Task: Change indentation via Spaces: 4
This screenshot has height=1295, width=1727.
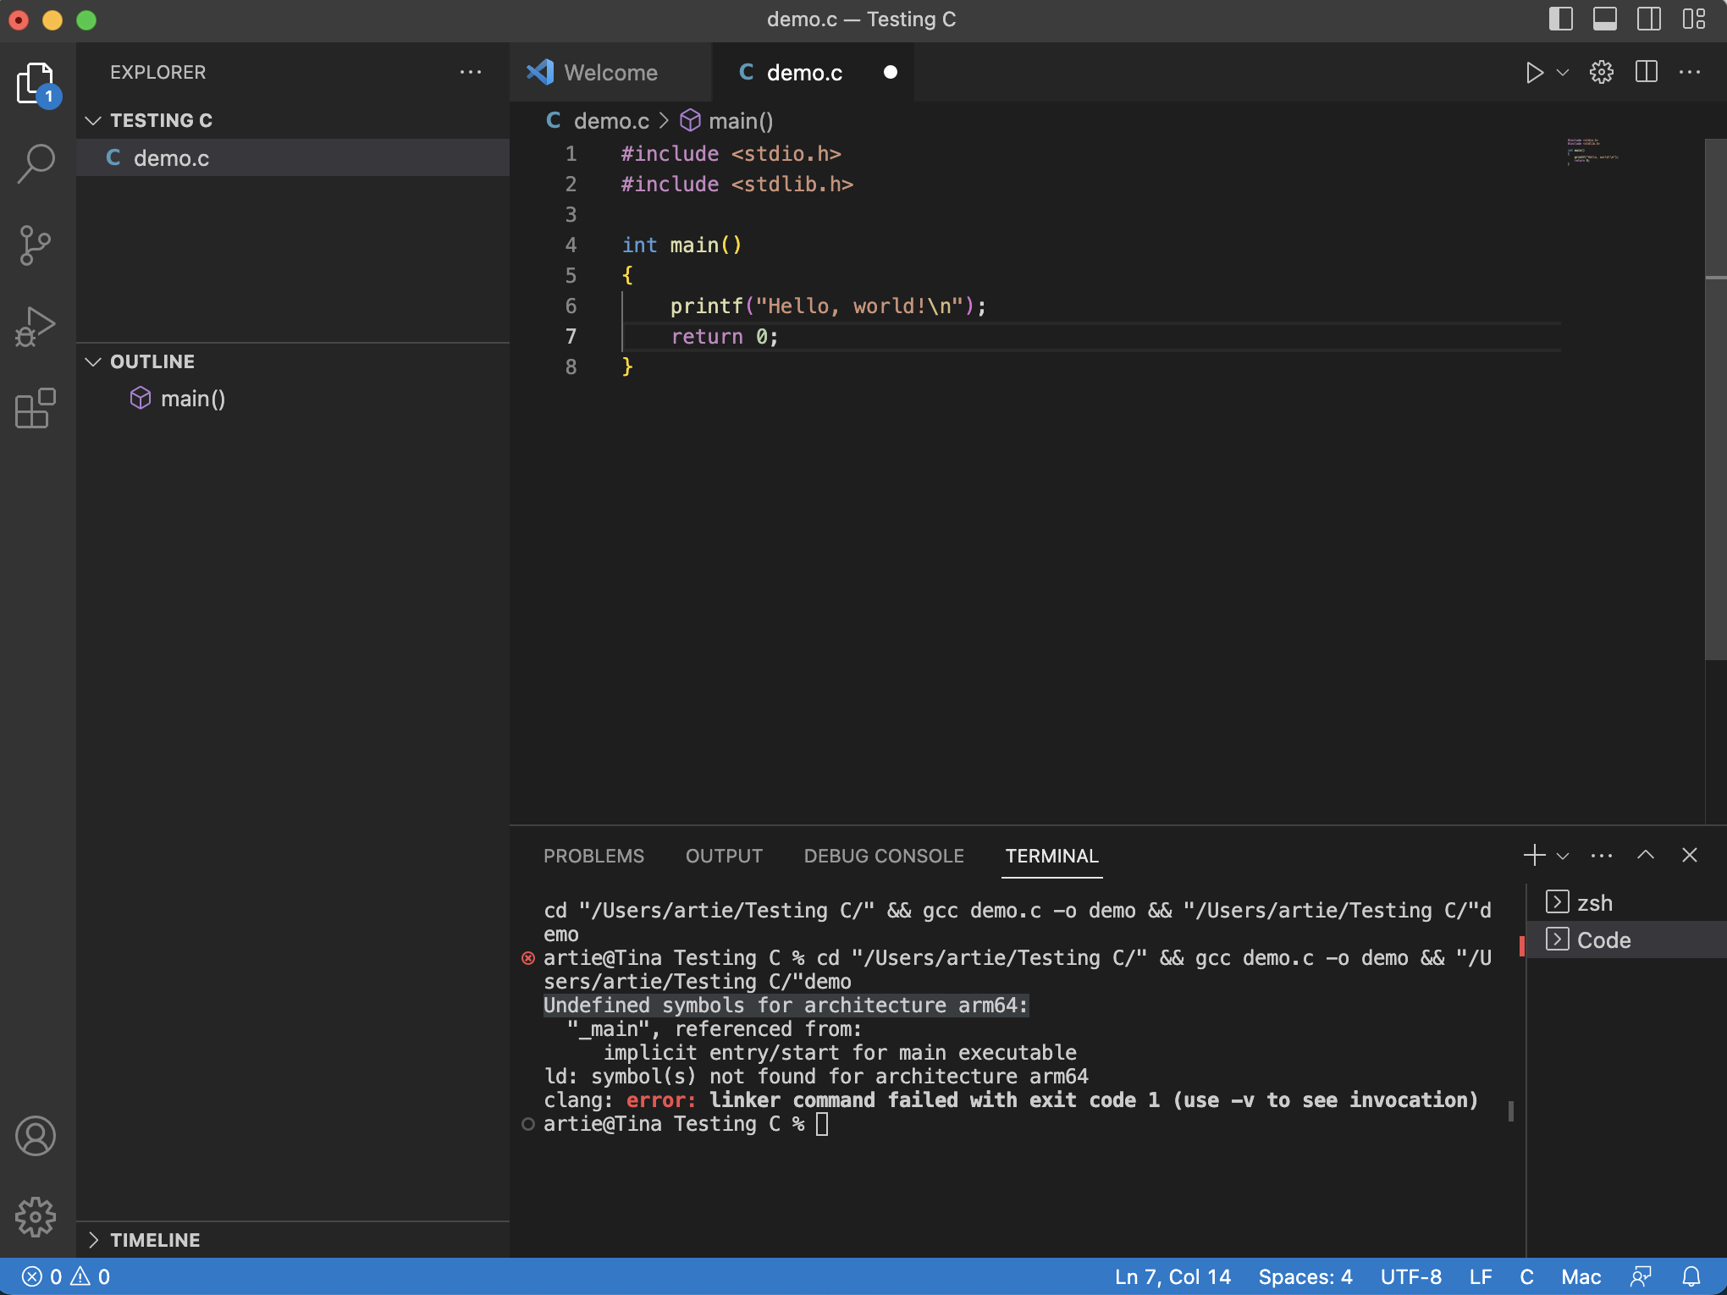Action: coord(1305,1276)
